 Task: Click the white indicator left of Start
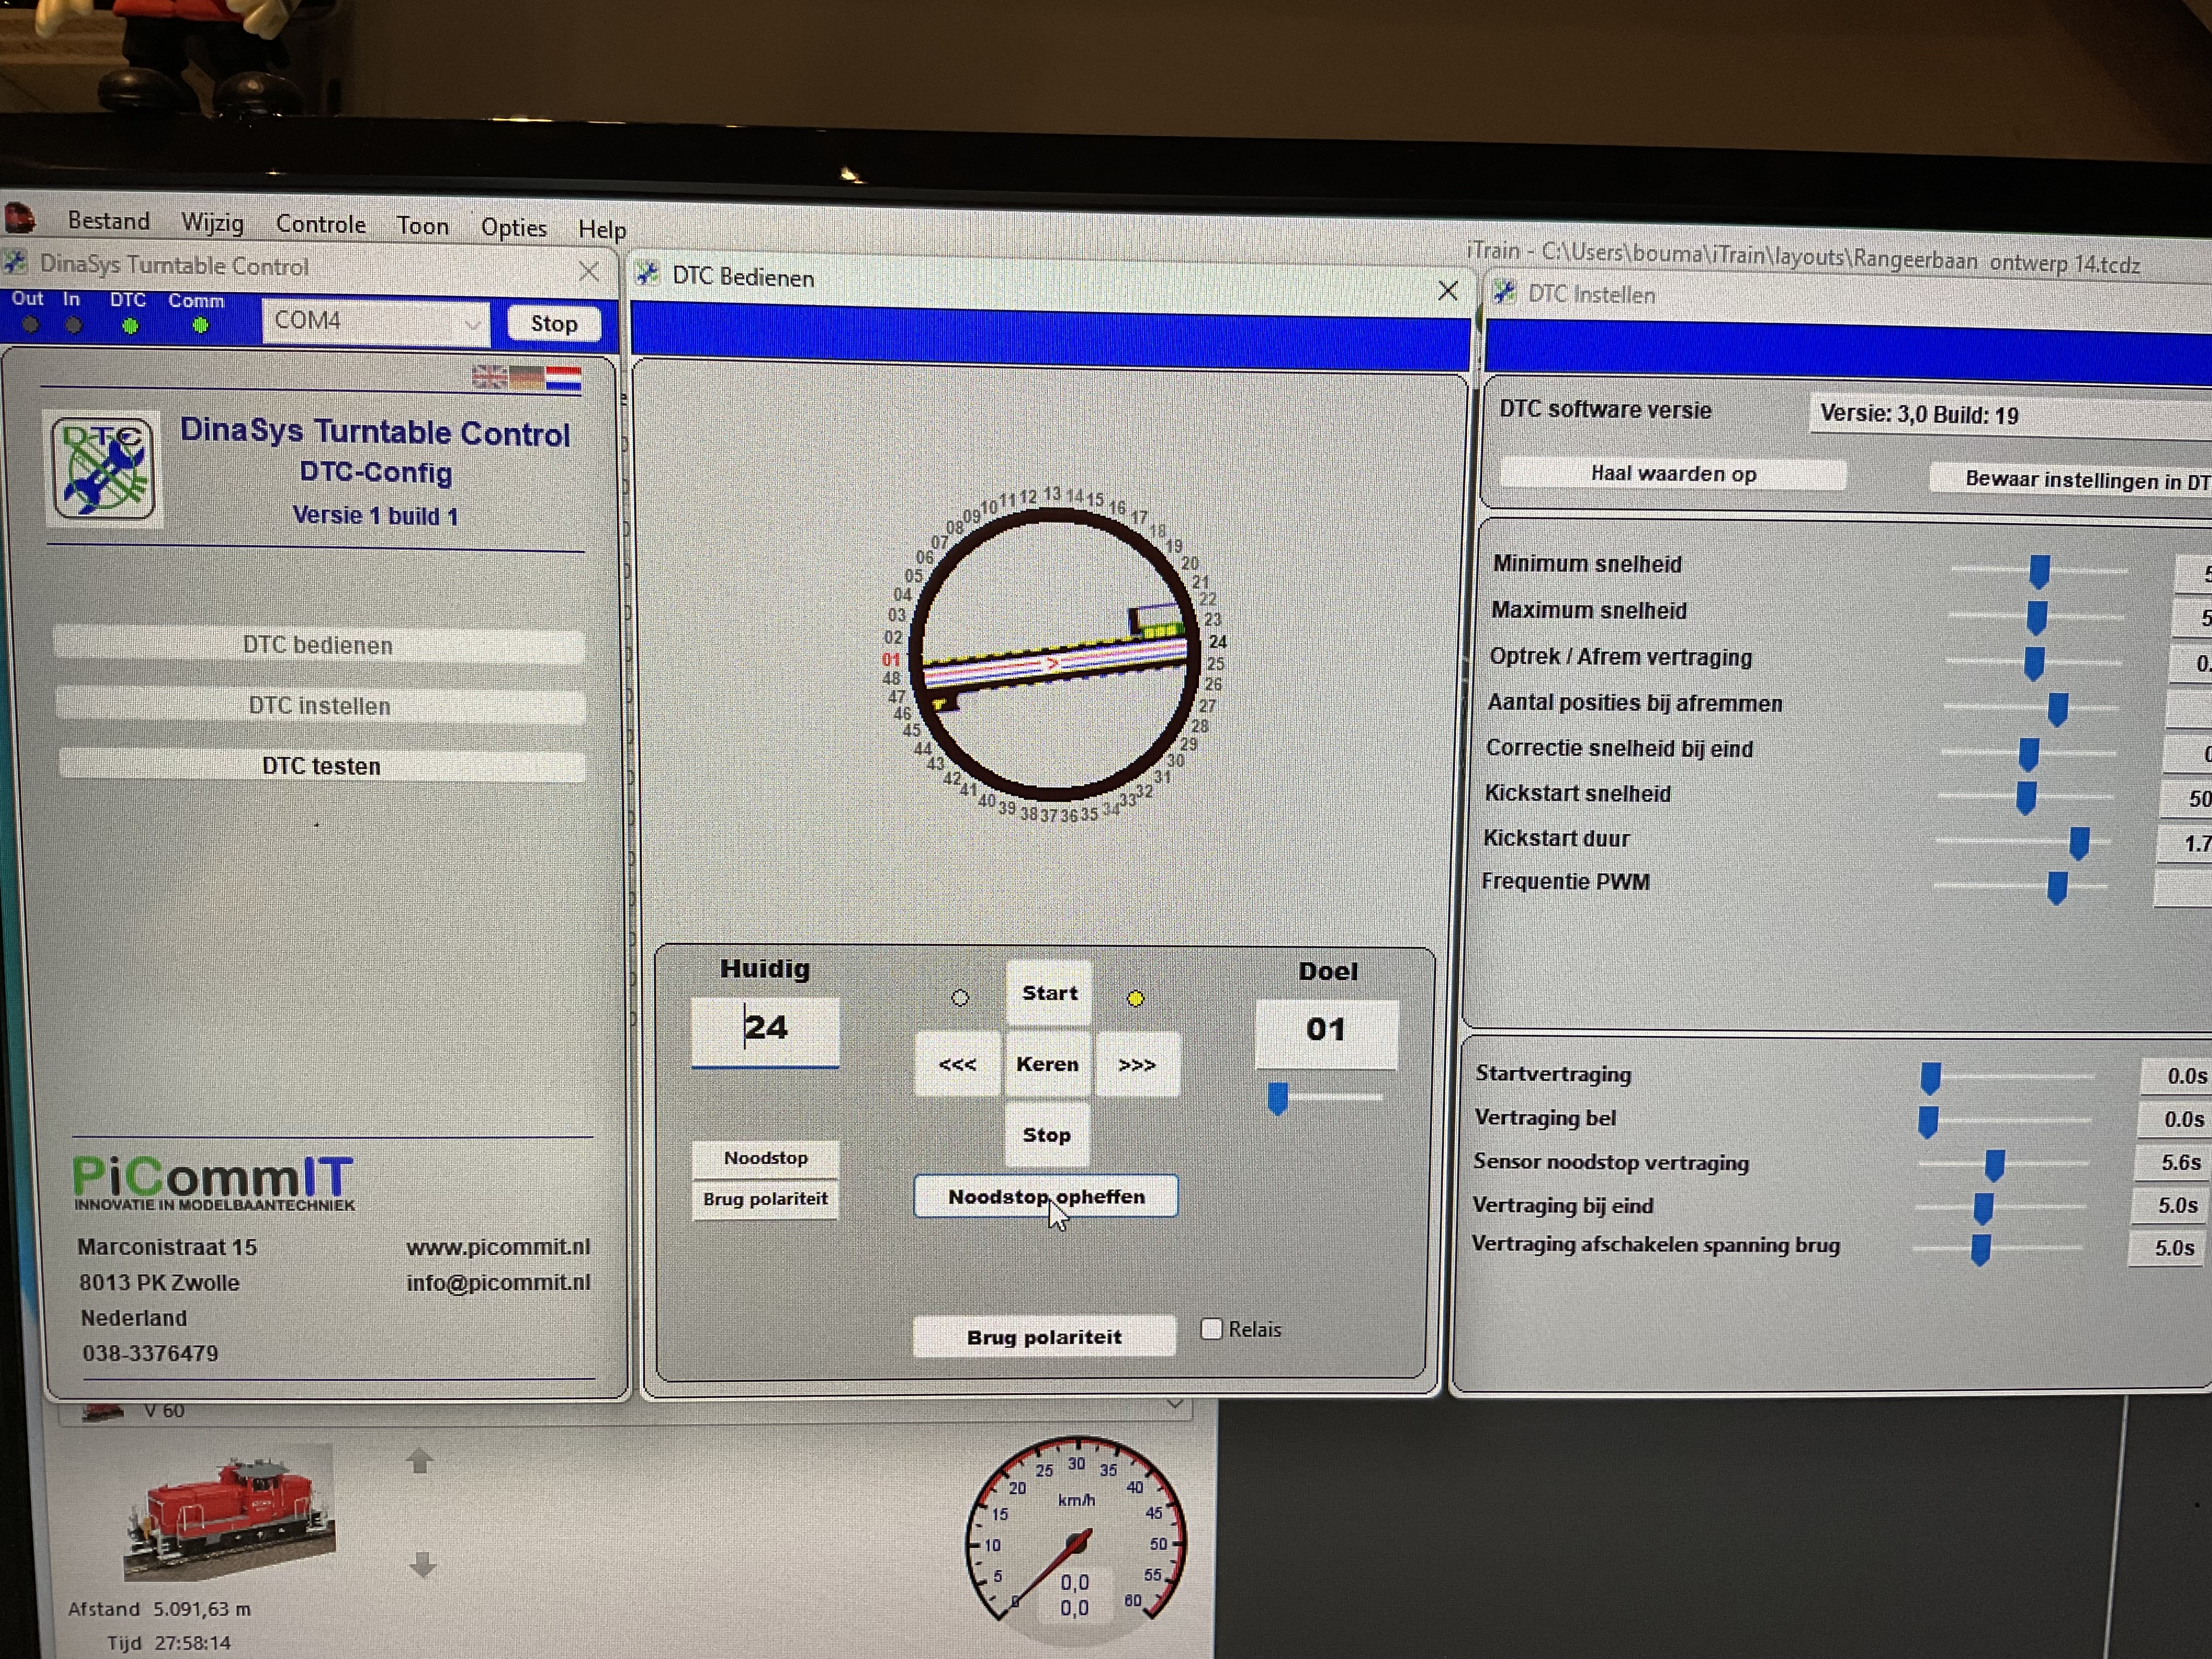(960, 998)
